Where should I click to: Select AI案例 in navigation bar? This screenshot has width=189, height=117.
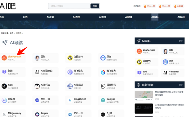(x=103, y=17)
